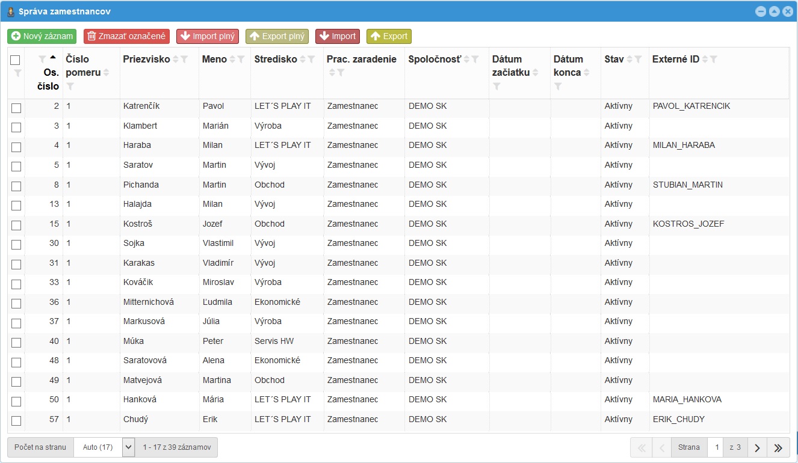Tick the checkbox for Mitternichová Ľudmila
The image size is (798, 463).
[x=16, y=304]
